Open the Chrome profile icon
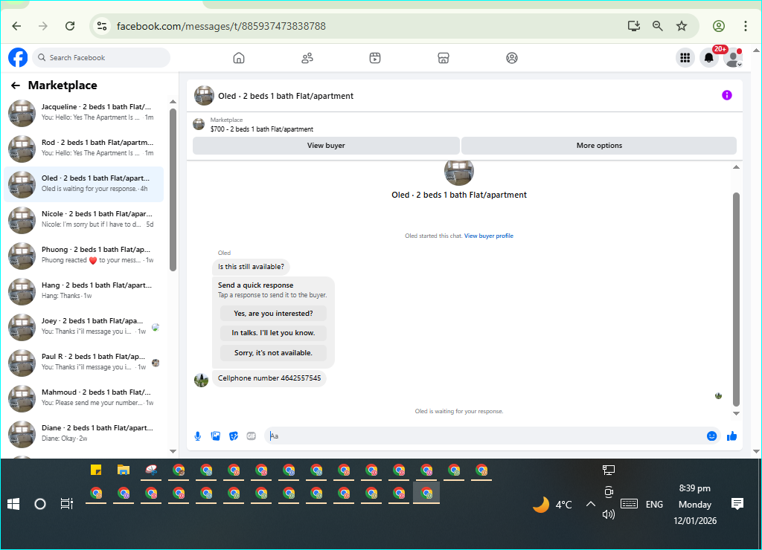 tap(719, 26)
